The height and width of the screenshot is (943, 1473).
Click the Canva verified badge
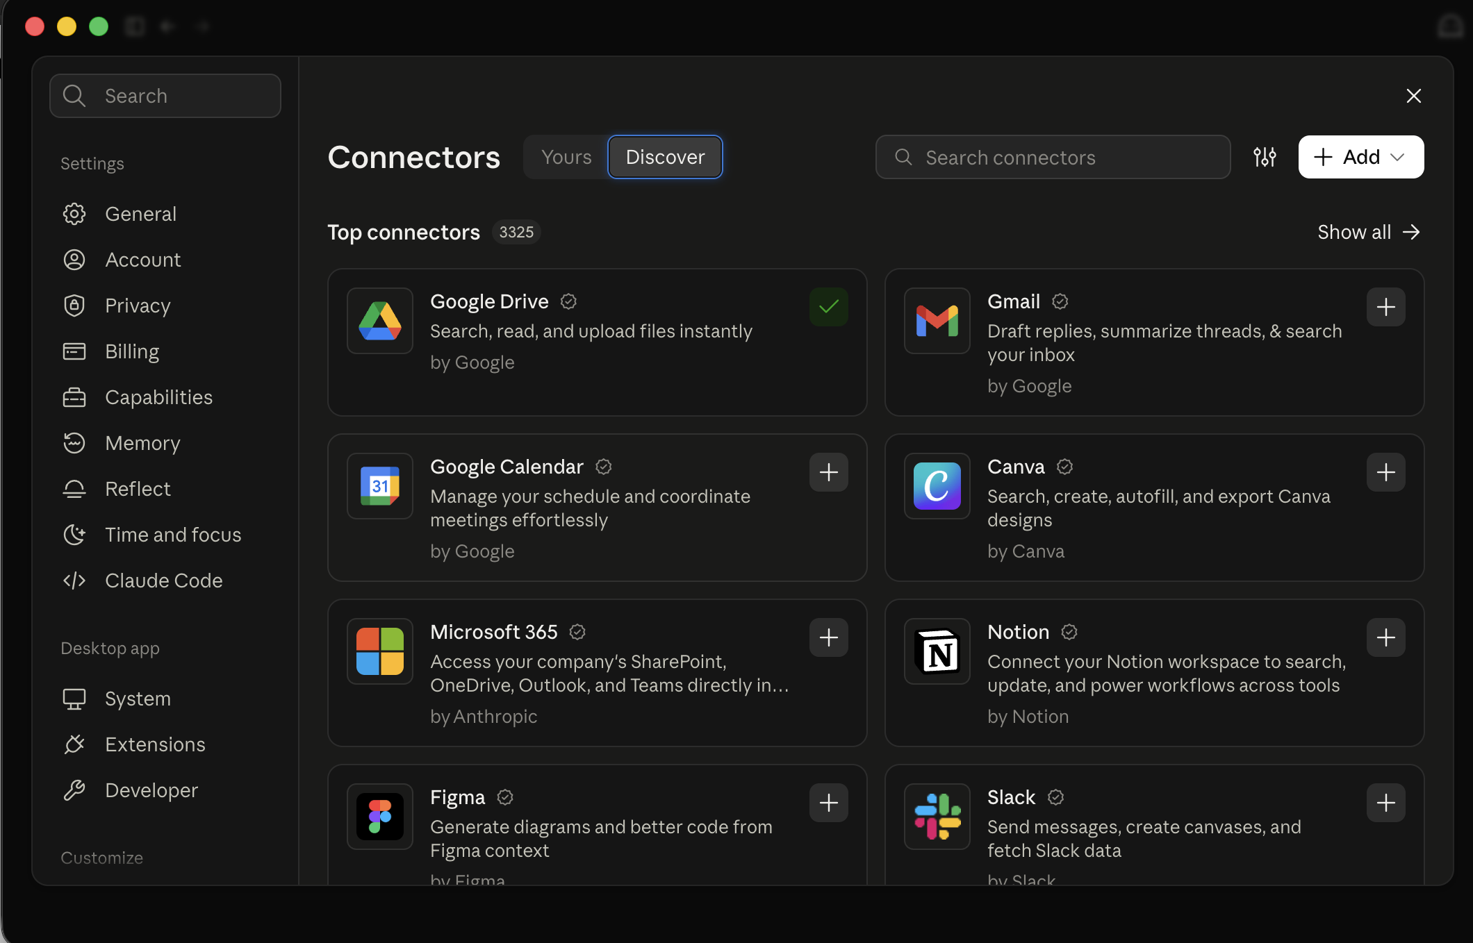coord(1064,467)
